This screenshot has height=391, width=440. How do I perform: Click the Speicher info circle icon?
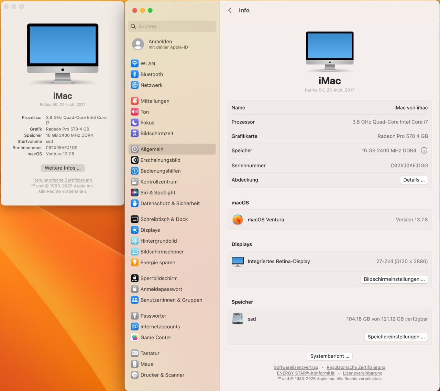[x=424, y=150]
